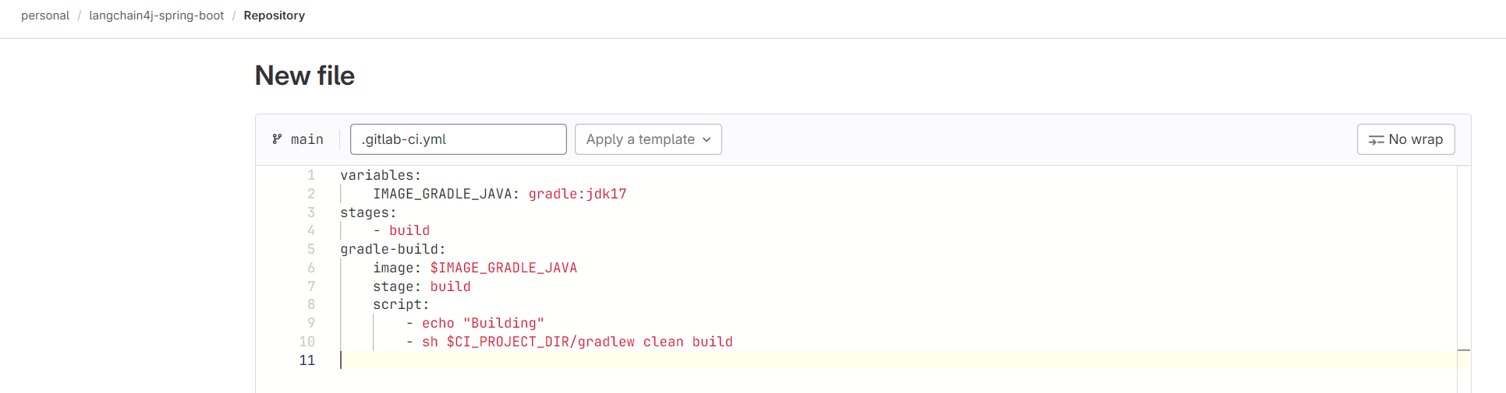
Task: Open the langchain4j-spring-boot breadcrumb link
Action: pos(156,16)
